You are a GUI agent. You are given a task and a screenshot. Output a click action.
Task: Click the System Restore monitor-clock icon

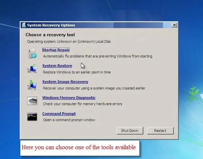point(32,69)
